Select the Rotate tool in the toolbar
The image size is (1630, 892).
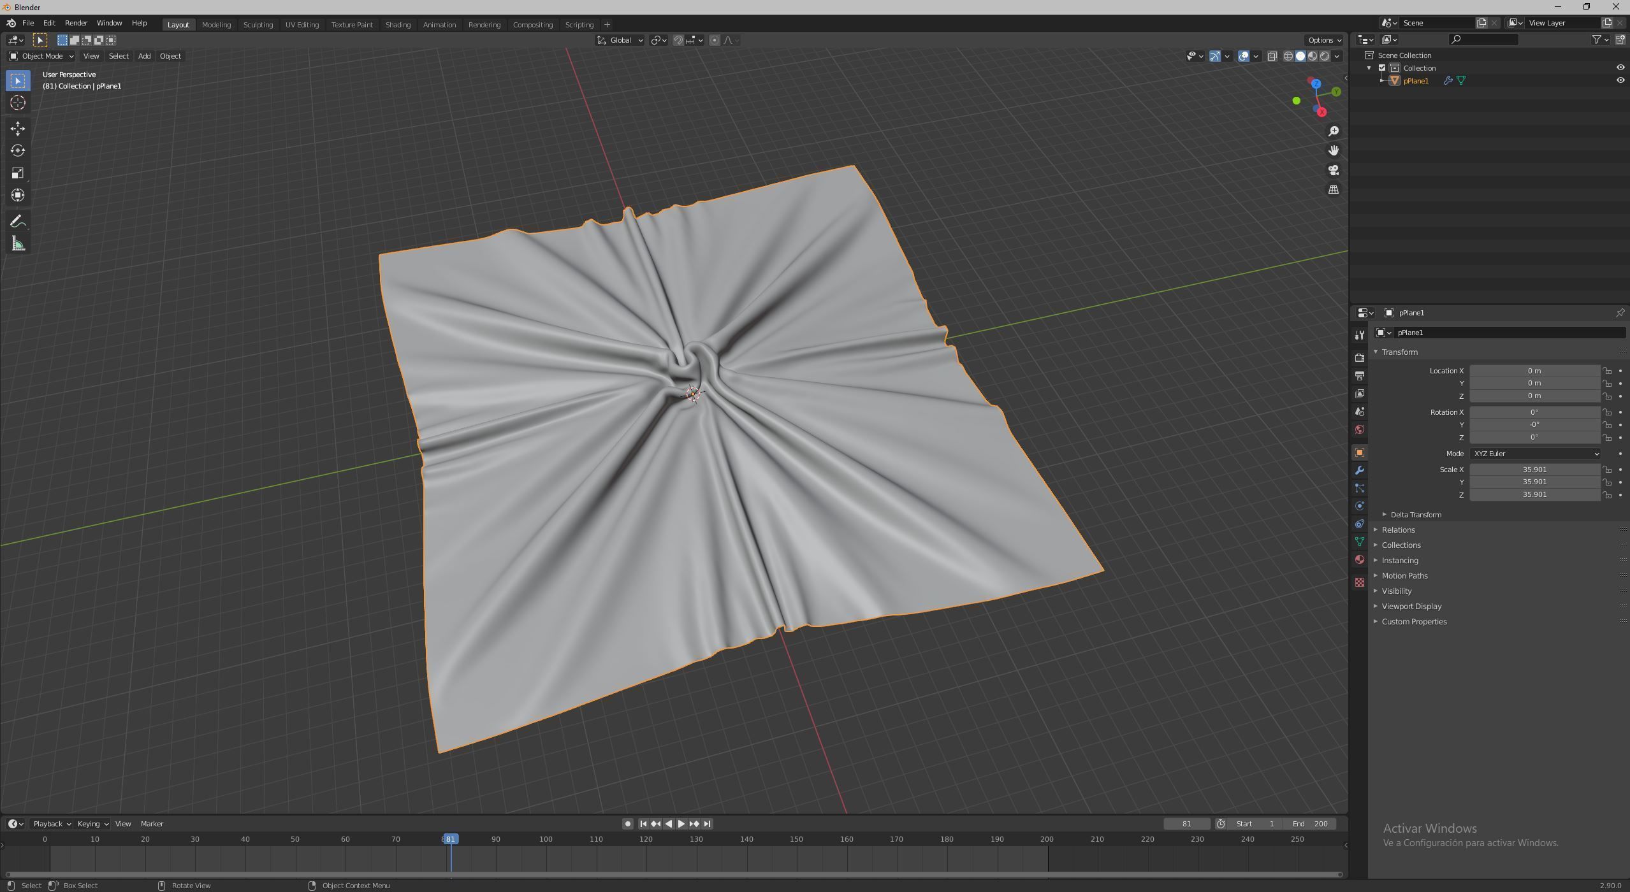pos(18,151)
